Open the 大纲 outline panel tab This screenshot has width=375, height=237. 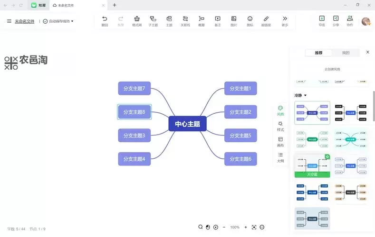[280, 157]
